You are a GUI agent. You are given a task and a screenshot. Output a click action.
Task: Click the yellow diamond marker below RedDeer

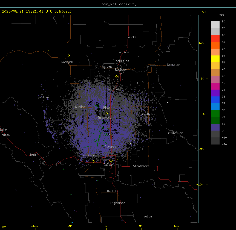[117, 77]
